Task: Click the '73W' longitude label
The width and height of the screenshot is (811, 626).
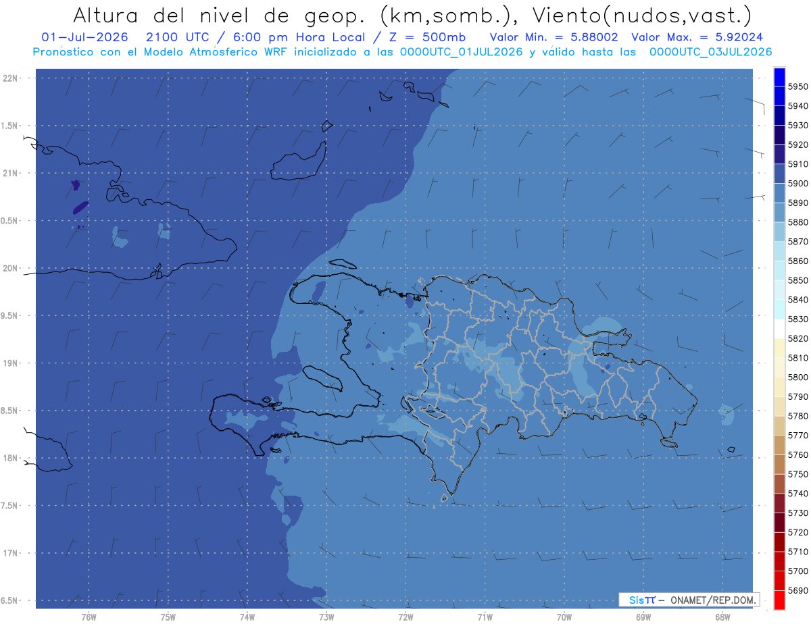Action: [x=326, y=617]
